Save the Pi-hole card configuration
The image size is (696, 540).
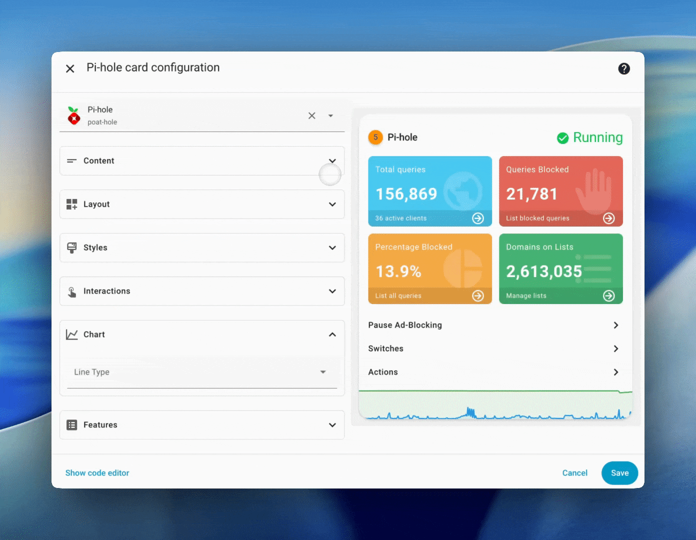[x=619, y=472]
